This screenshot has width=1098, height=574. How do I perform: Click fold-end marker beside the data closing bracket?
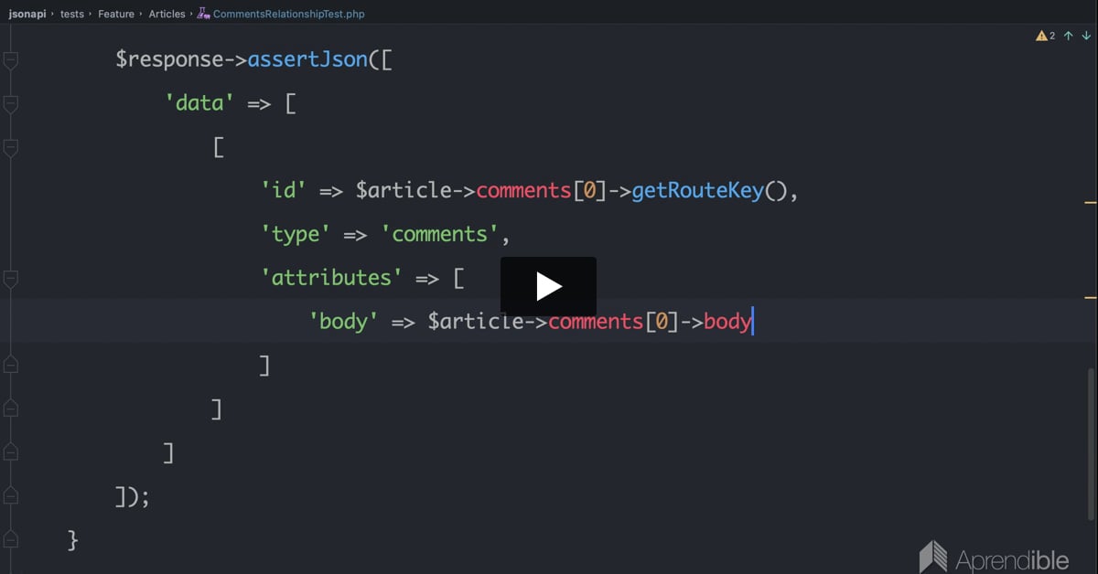click(x=11, y=452)
